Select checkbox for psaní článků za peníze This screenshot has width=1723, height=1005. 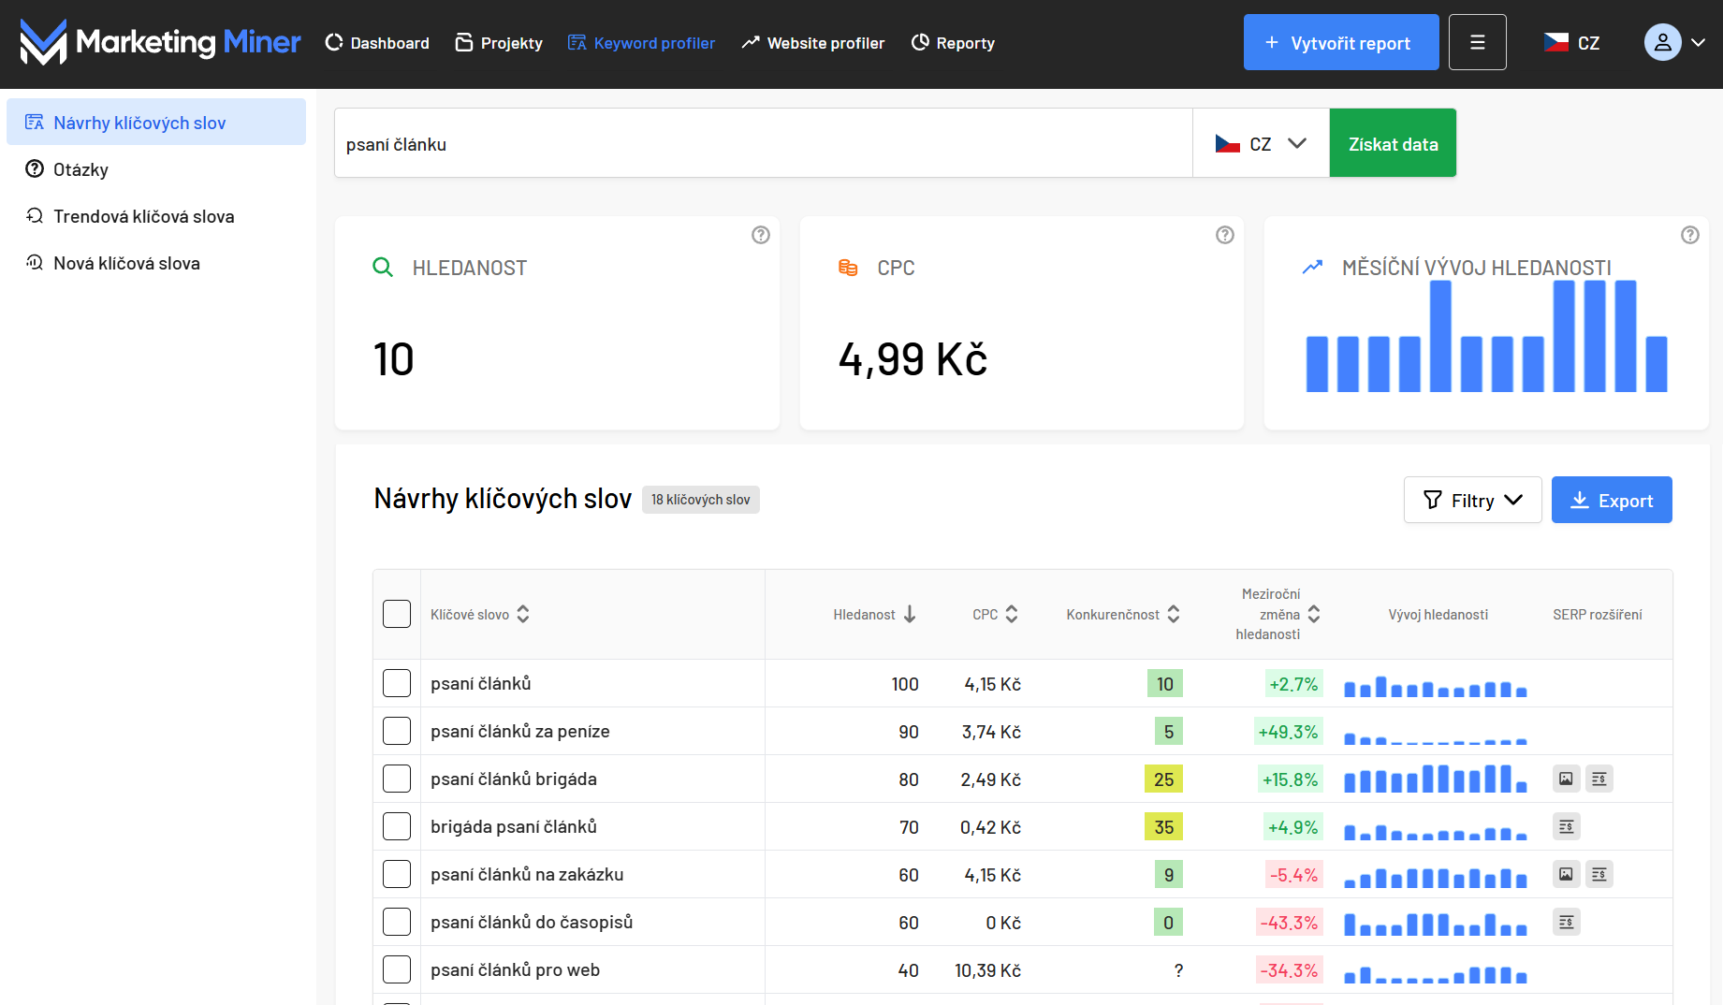tap(397, 731)
